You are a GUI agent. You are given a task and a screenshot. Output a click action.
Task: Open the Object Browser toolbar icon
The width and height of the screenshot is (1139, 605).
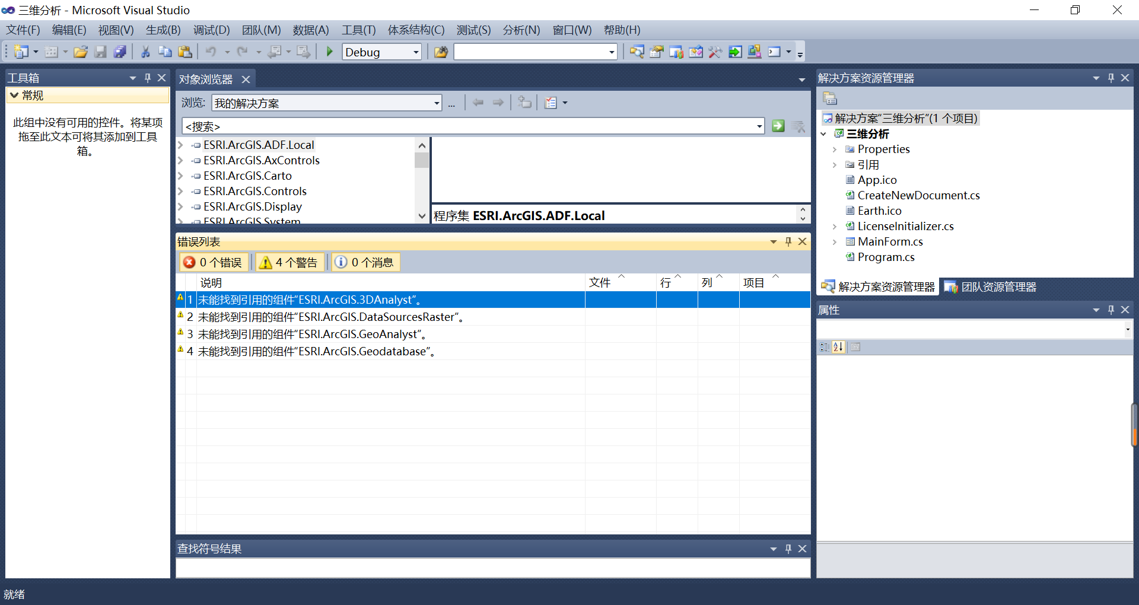click(696, 52)
